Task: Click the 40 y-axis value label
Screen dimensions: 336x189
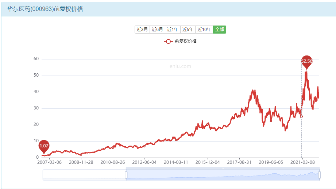Action: (36, 92)
